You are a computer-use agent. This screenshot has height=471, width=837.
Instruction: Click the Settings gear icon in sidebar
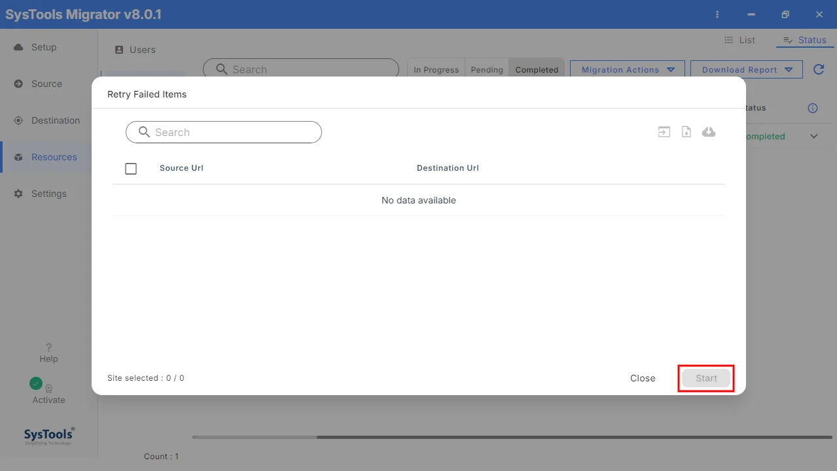(18, 194)
